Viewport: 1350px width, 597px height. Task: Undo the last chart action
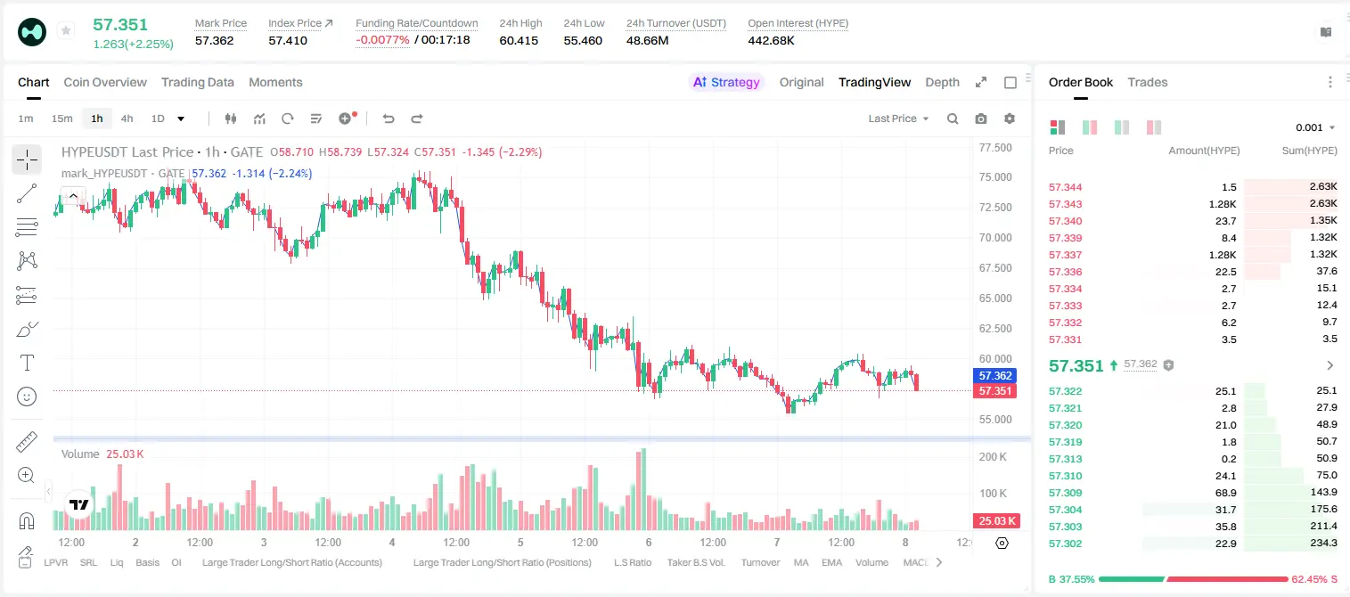(x=388, y=119)
